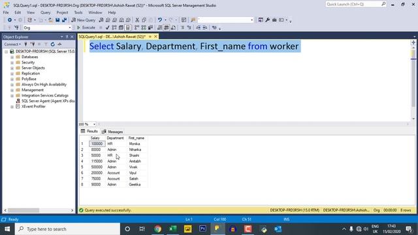
Task: Close the SQLQuery1.sql document tab
Action: tap(155, 37)
